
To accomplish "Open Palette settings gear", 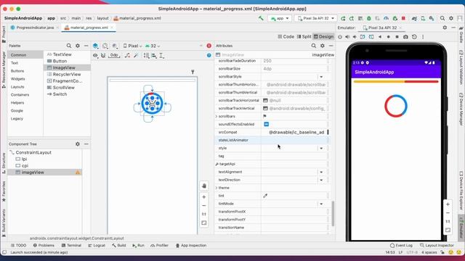I will click(x=78, y=46).
